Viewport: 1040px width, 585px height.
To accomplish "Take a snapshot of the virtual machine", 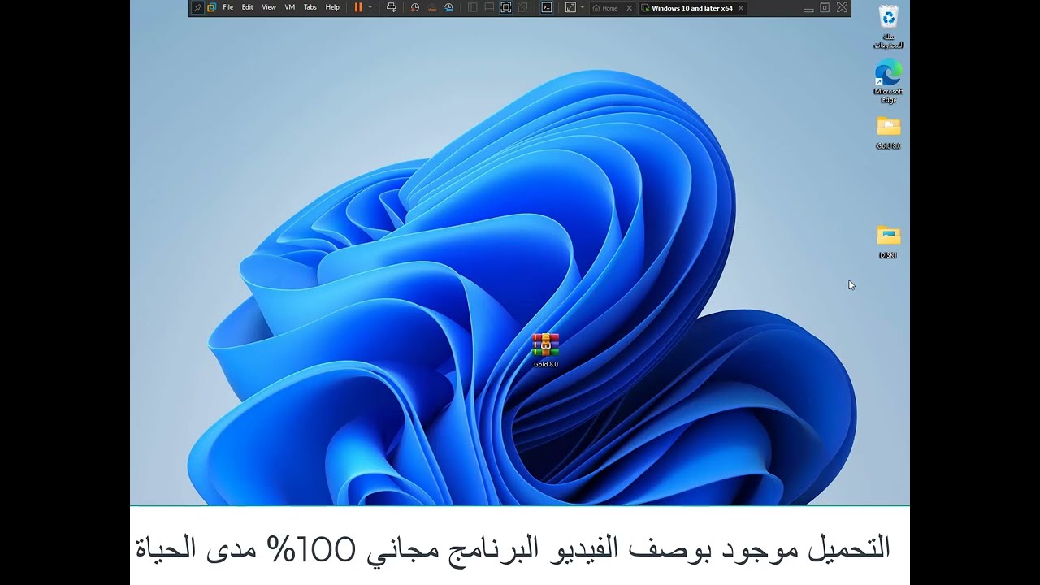I will click(415, 7).
